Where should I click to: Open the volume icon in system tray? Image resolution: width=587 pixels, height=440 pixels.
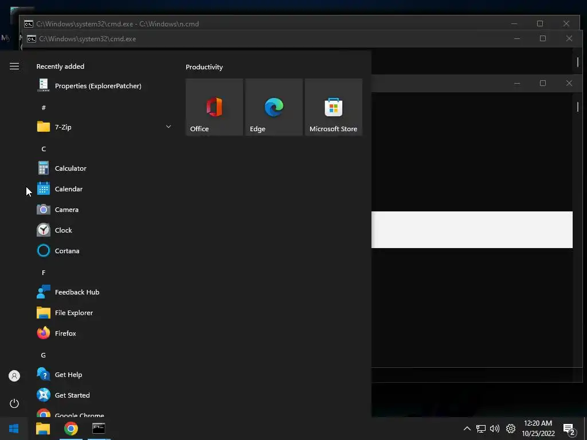[x=495, y=429]
